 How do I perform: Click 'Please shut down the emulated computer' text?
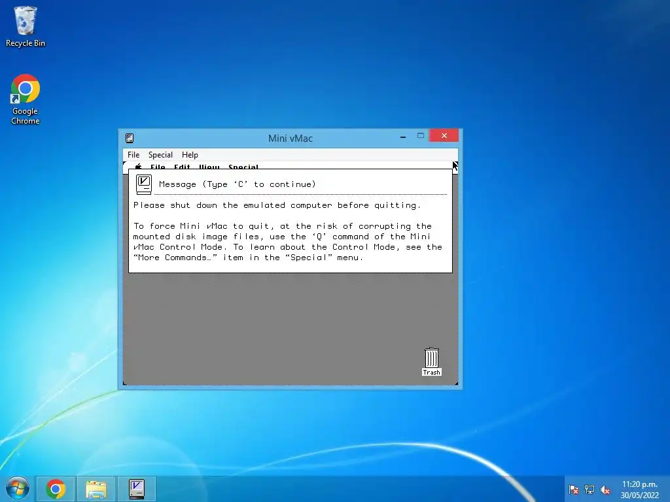point(277,205)
